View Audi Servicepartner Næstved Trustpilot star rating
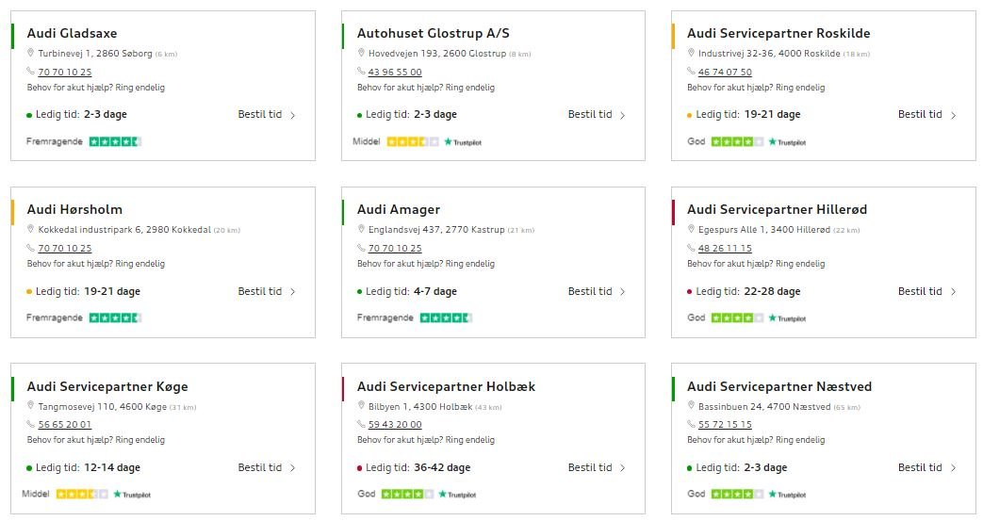 (737, 494)
